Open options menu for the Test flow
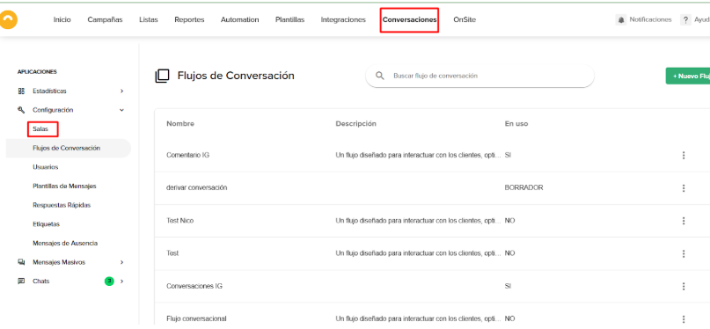 pyautogui.click(x=684, y=253)
